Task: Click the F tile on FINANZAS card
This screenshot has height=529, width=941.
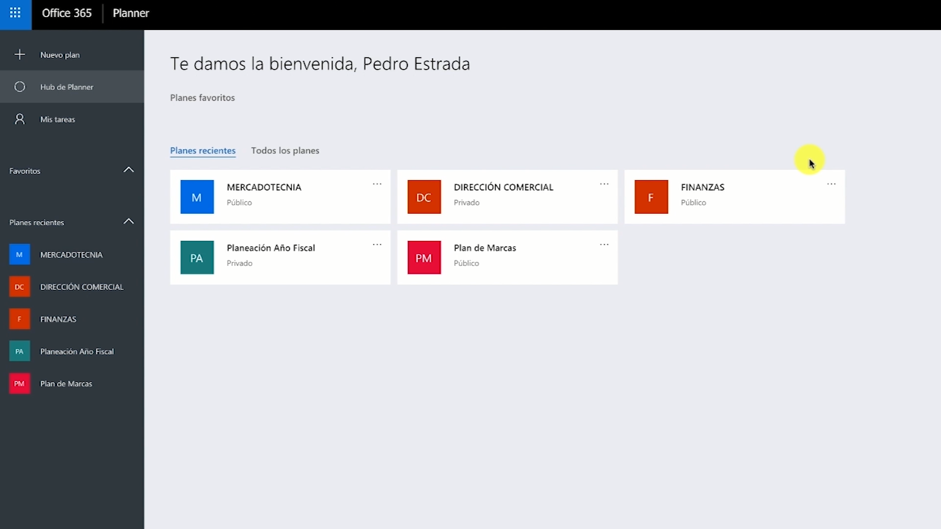Action: pos(651,197)
